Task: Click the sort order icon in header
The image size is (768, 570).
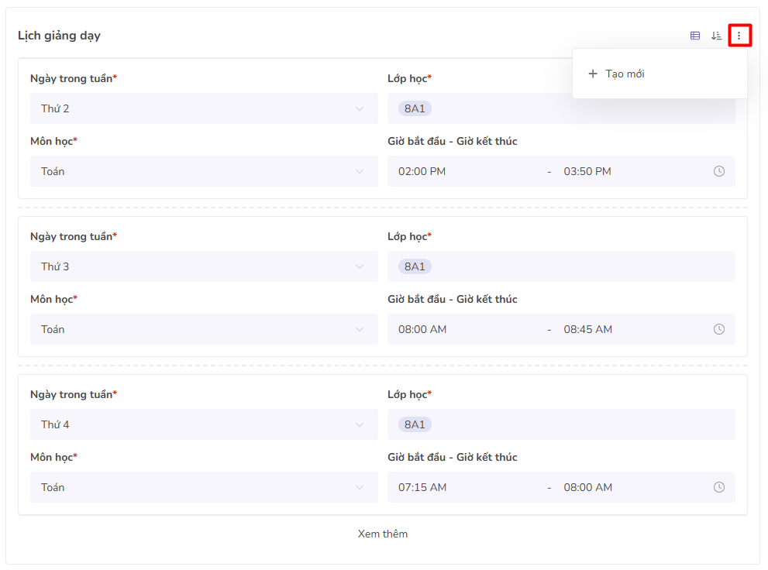Action: point(717,36)
